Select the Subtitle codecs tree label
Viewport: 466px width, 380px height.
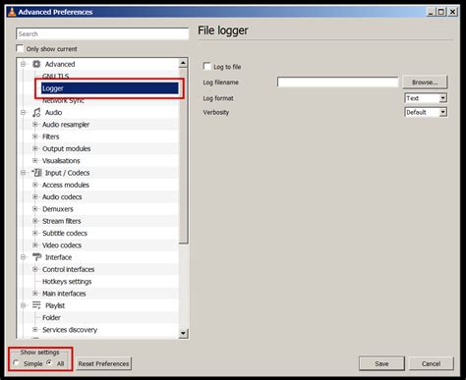[x=65, y=233]
